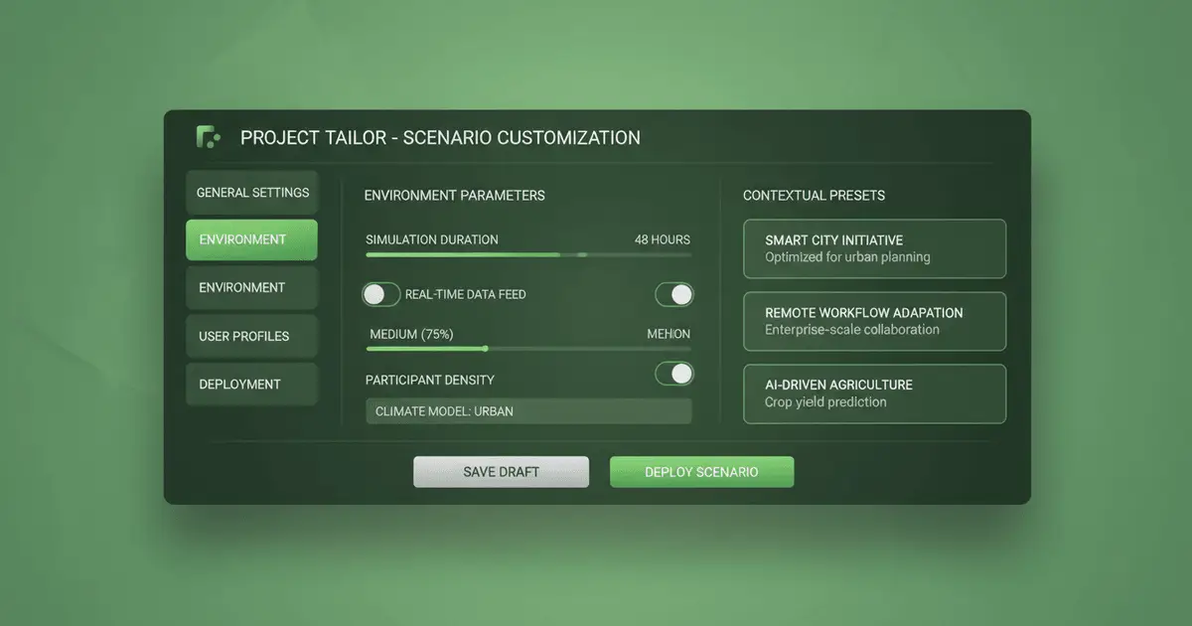
Task: Click the 48 Hours duration value
Action: (x=662, y=239)
